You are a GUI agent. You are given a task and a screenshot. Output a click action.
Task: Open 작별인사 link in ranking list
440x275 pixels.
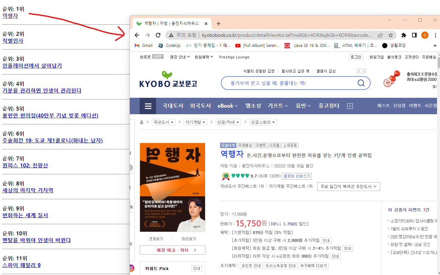click(13, 41)
